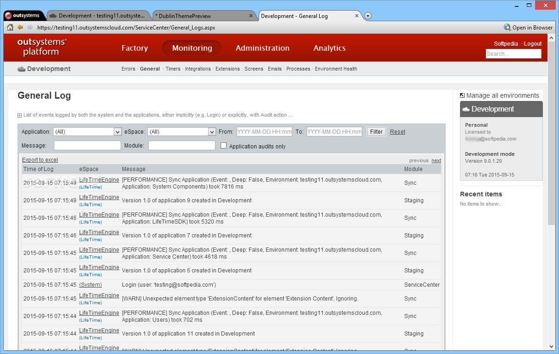Open the eSpace dropdown
This screenshot has height=354, width=559.
pos(182,132)
